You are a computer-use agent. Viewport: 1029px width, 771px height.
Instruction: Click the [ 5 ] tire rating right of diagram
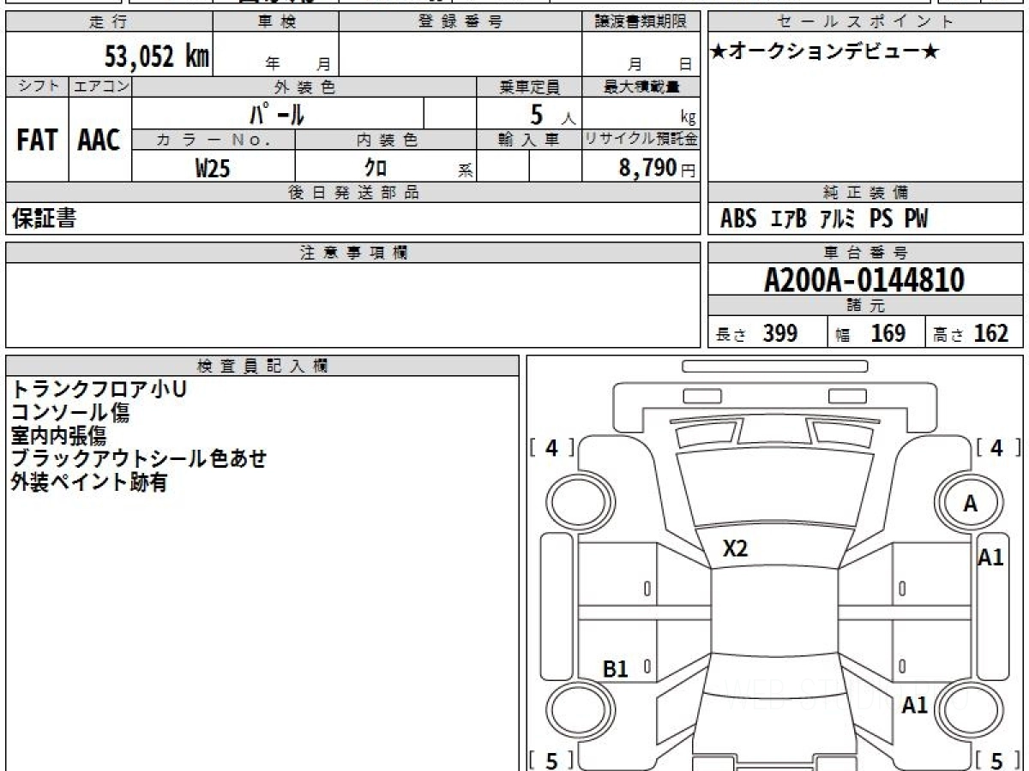(x=997, y=760)
